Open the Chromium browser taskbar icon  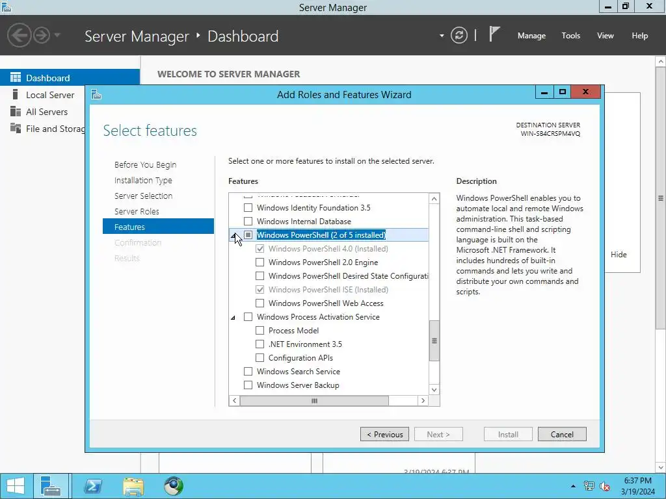(x=174, y=486)
